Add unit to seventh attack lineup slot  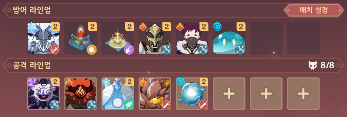266,93
